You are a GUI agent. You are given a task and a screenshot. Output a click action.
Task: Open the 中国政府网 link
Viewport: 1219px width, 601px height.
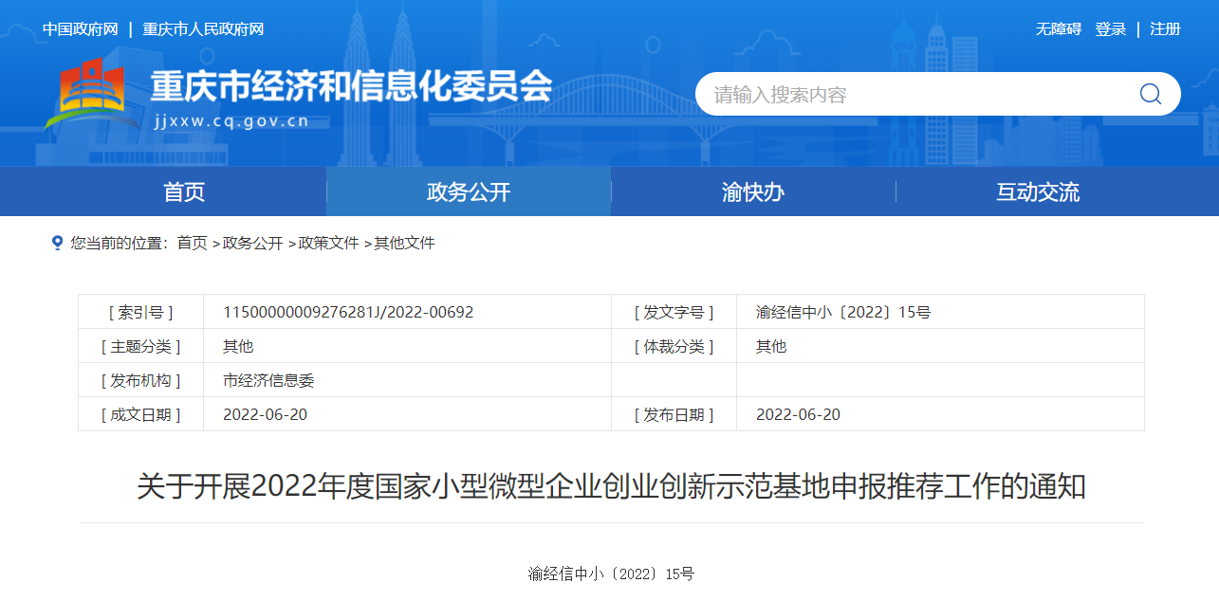pyautogui.click(x=80, y=29)
